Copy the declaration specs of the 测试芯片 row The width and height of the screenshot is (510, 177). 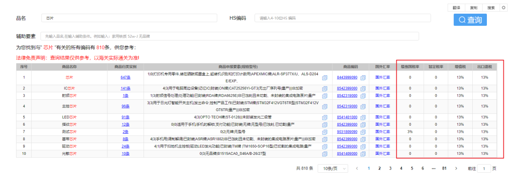tap(324, 132)
